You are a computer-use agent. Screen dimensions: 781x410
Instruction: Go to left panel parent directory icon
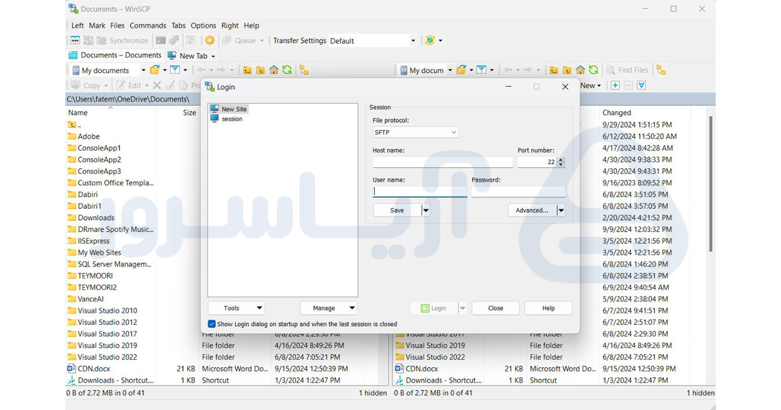[247, 70]
